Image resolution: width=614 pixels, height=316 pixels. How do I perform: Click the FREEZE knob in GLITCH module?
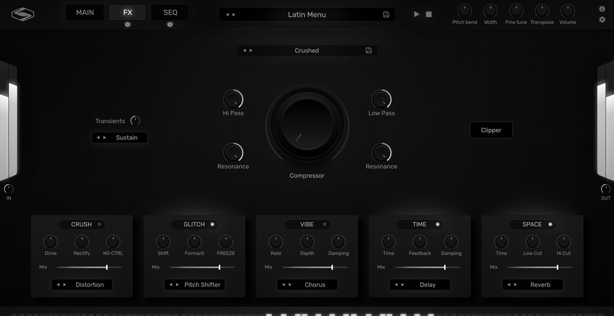click(226, 242)
